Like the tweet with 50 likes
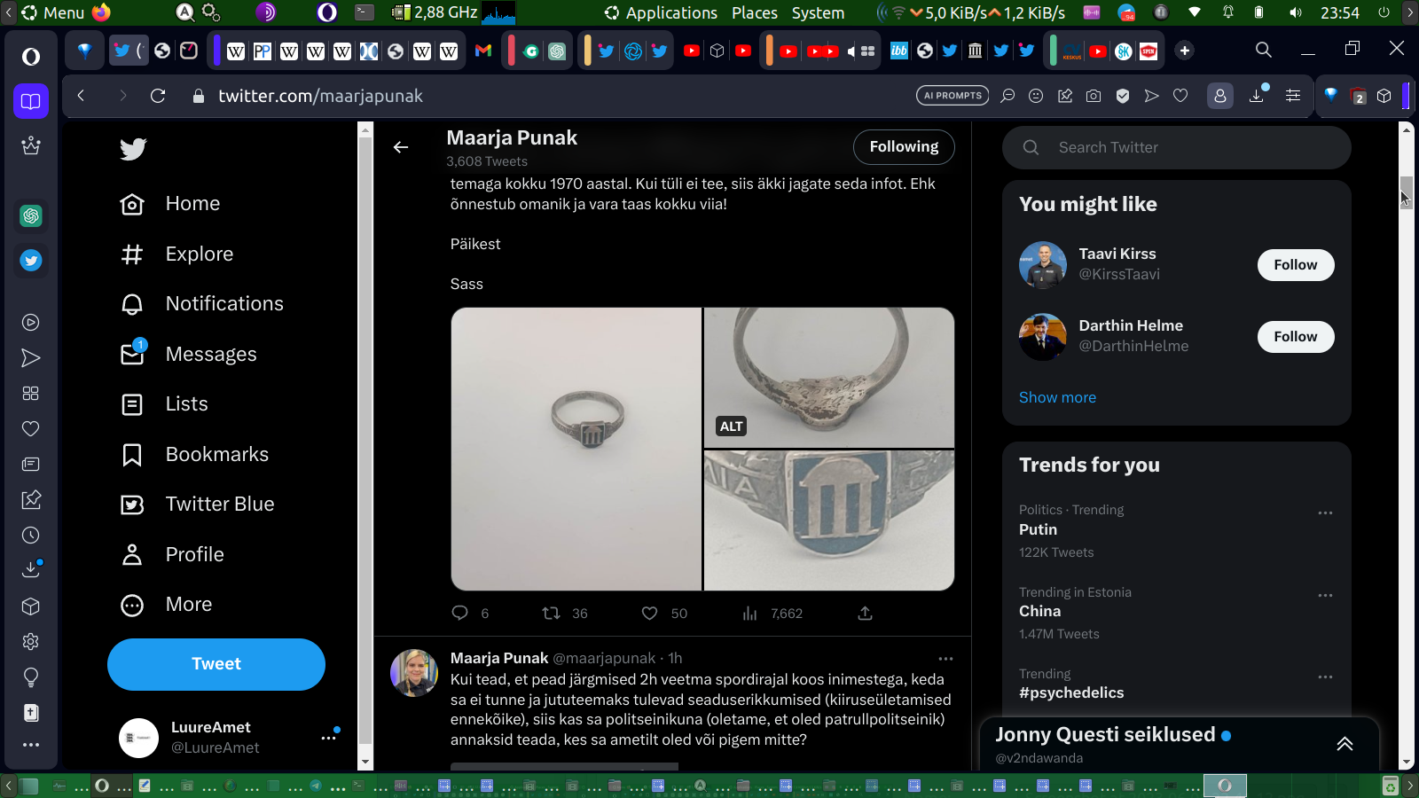Image resolution: width=1419 pixels, height=798 pixels. pos(650,613)
